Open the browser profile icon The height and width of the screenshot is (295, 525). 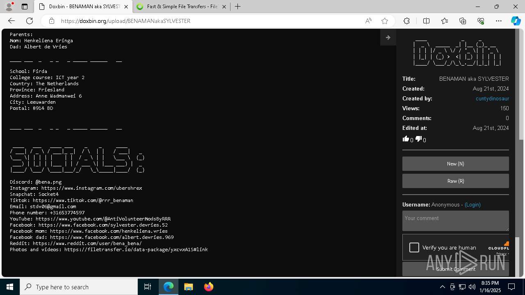click(9, 7)
